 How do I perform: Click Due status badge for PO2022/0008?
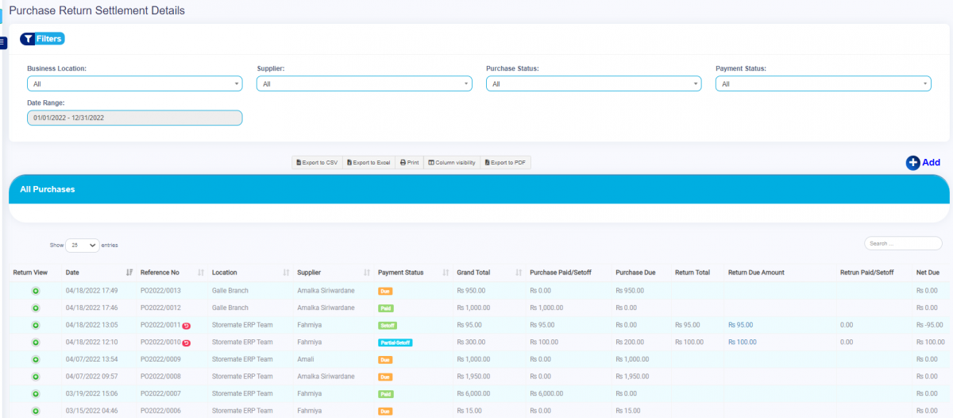(x=385, y=377)
